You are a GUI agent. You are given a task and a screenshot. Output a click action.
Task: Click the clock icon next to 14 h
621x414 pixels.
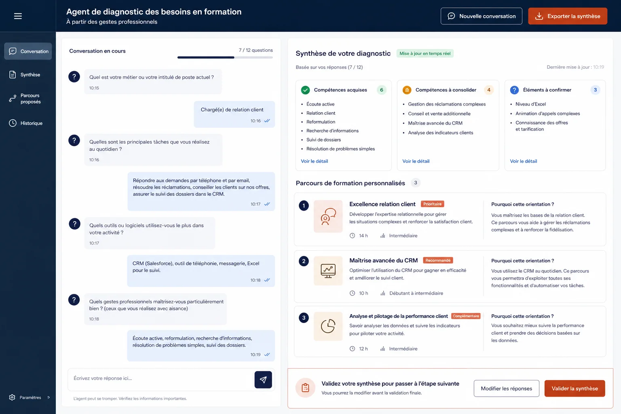coord(352,236)
